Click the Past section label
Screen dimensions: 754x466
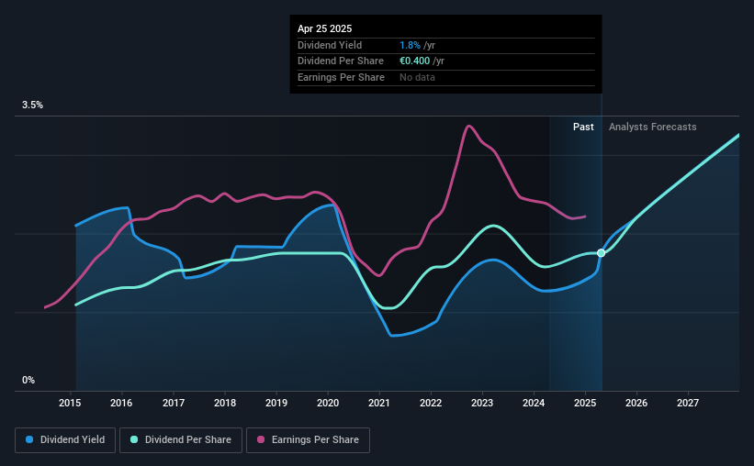(x=583, y=127)
